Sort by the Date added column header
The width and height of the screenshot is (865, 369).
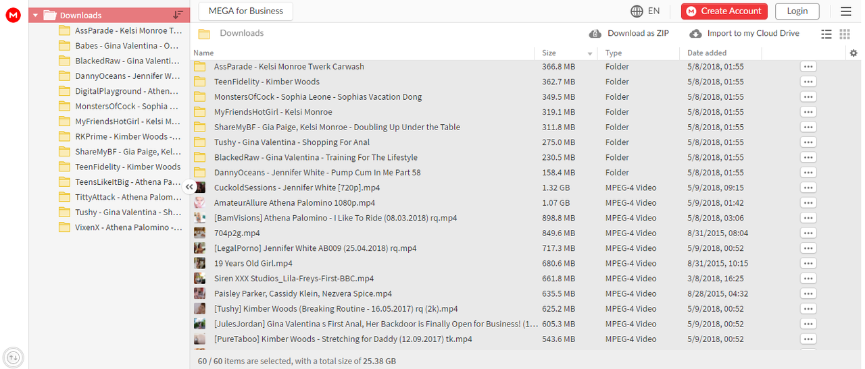pyautogui.click(x=707, y=53)
